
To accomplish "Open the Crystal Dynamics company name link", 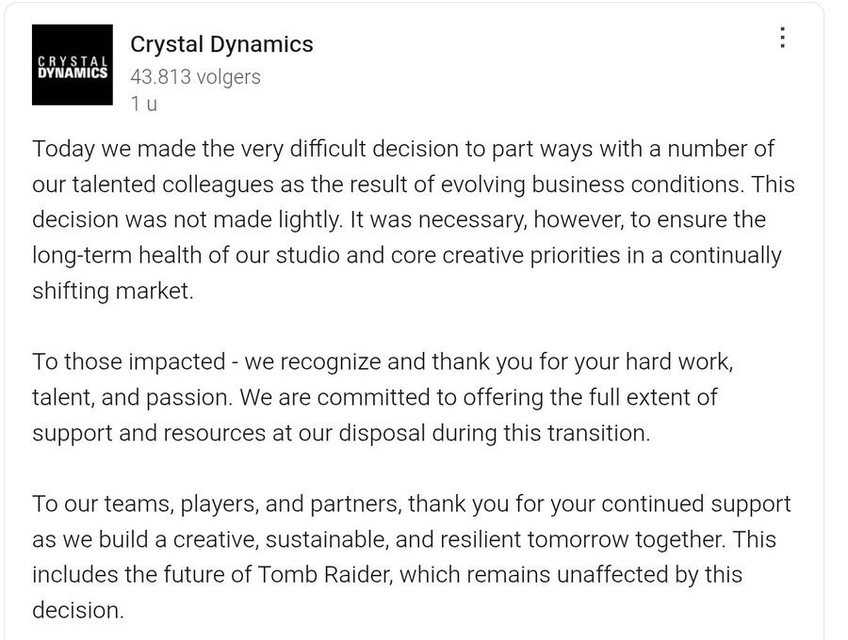I will coord(221,44).
